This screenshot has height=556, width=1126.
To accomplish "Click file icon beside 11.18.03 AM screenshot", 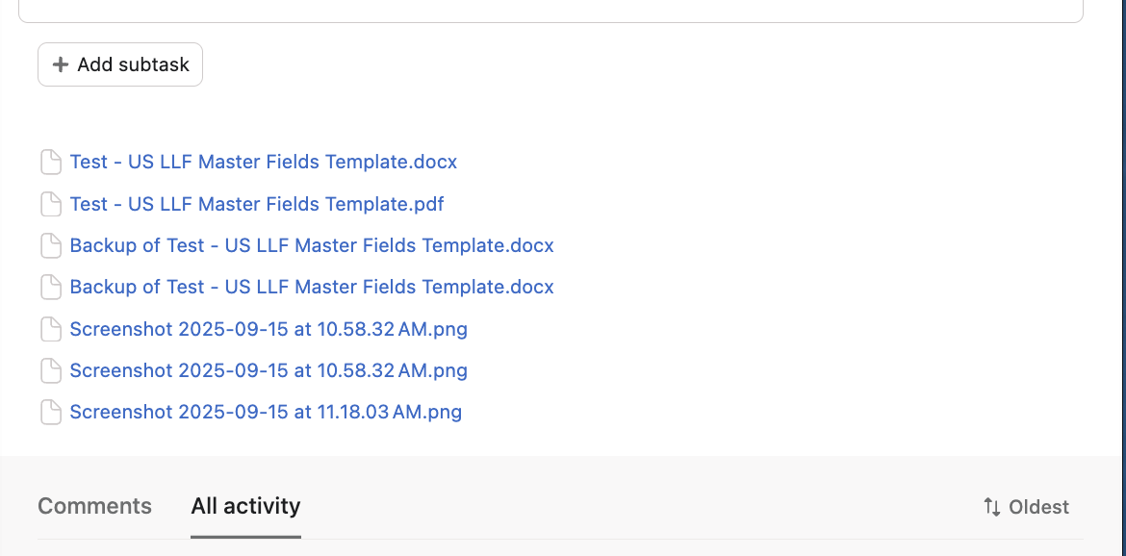I will point(50,413).
